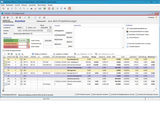Open the Ansicht menu
The height and width of the screenshot is (123, 160).
(x=17, y=5)
